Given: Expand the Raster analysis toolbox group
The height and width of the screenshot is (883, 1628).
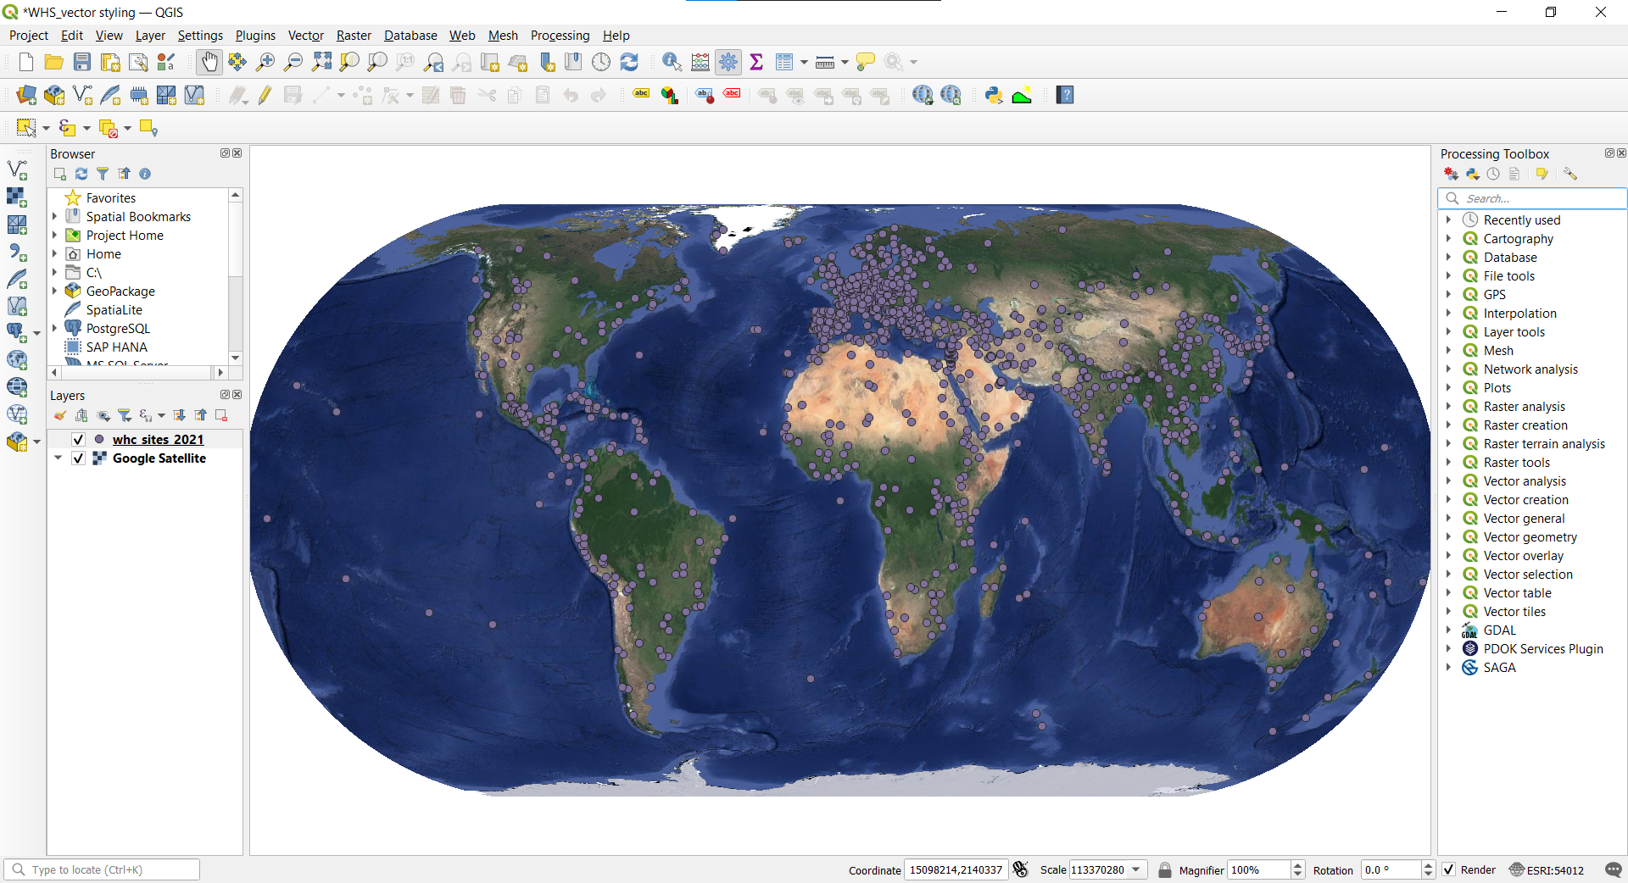Looking at the screenshot, I should click(x=1449, y=407).
